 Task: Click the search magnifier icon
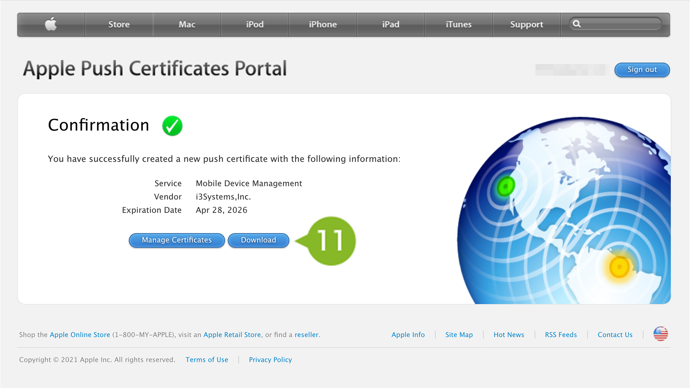tap(577, 24)
